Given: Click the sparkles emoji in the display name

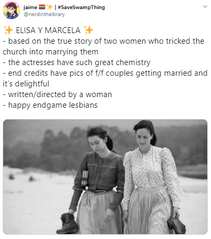Looking at the screenshot, I should [x=50, y=7].
